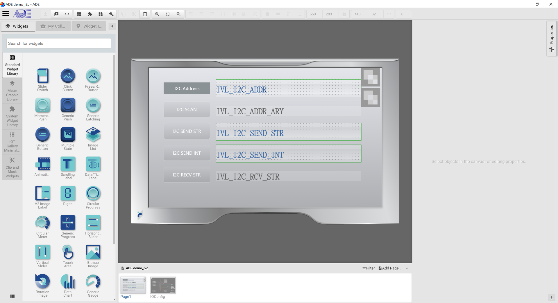Screen dimensions: 558x303
Task: Click the fit-to-screen icon in toolbar
Action: (x=168, y=14)
